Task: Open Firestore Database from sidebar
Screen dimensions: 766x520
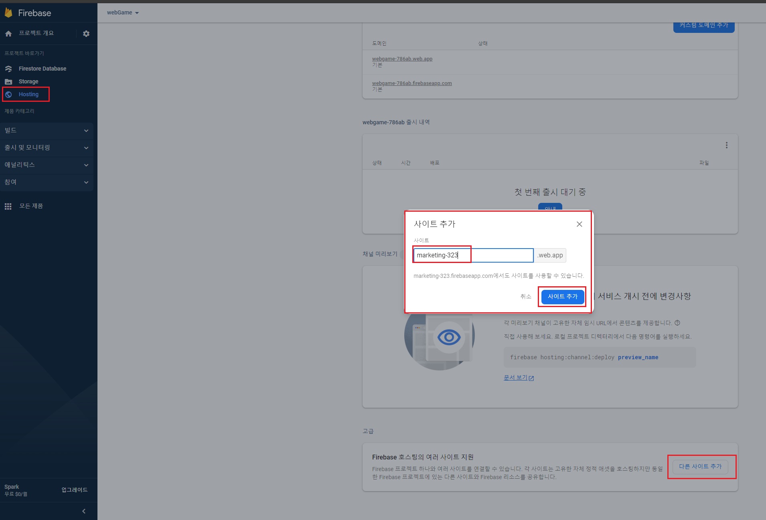Action: click(43, 69)
